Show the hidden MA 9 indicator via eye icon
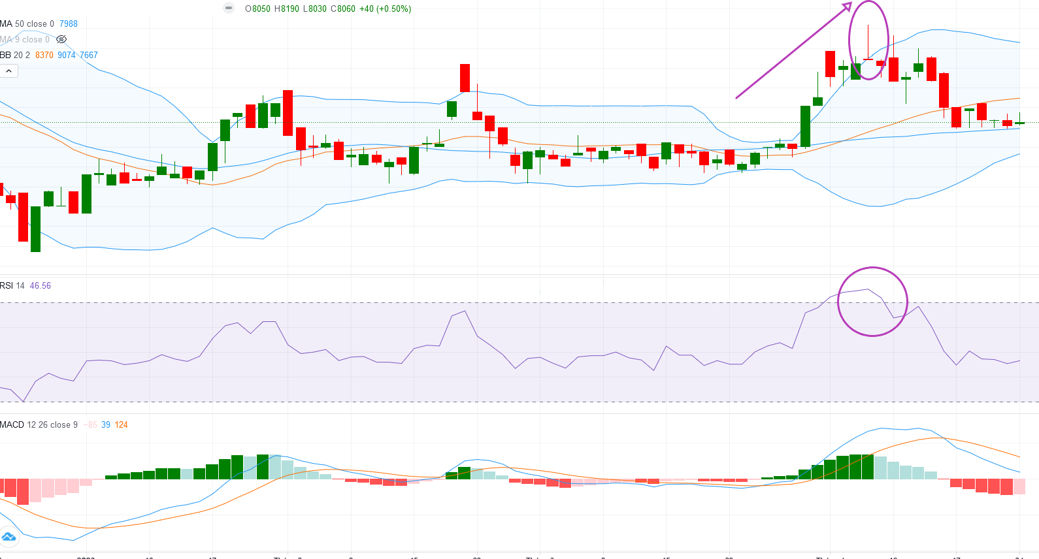The width and height of the screenshot is (1039, 559). (61, 39)
